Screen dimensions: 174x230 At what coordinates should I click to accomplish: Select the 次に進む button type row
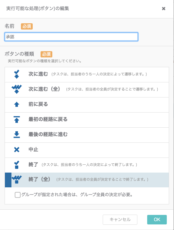point(87,75)
